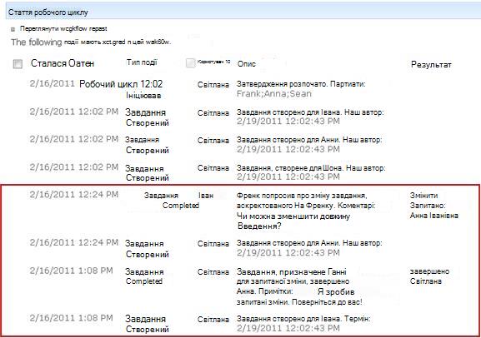Image resolution: width=481 pixels, height=338 pixels.
Task: Sort by Сталася column header
Action: point(63,63)
